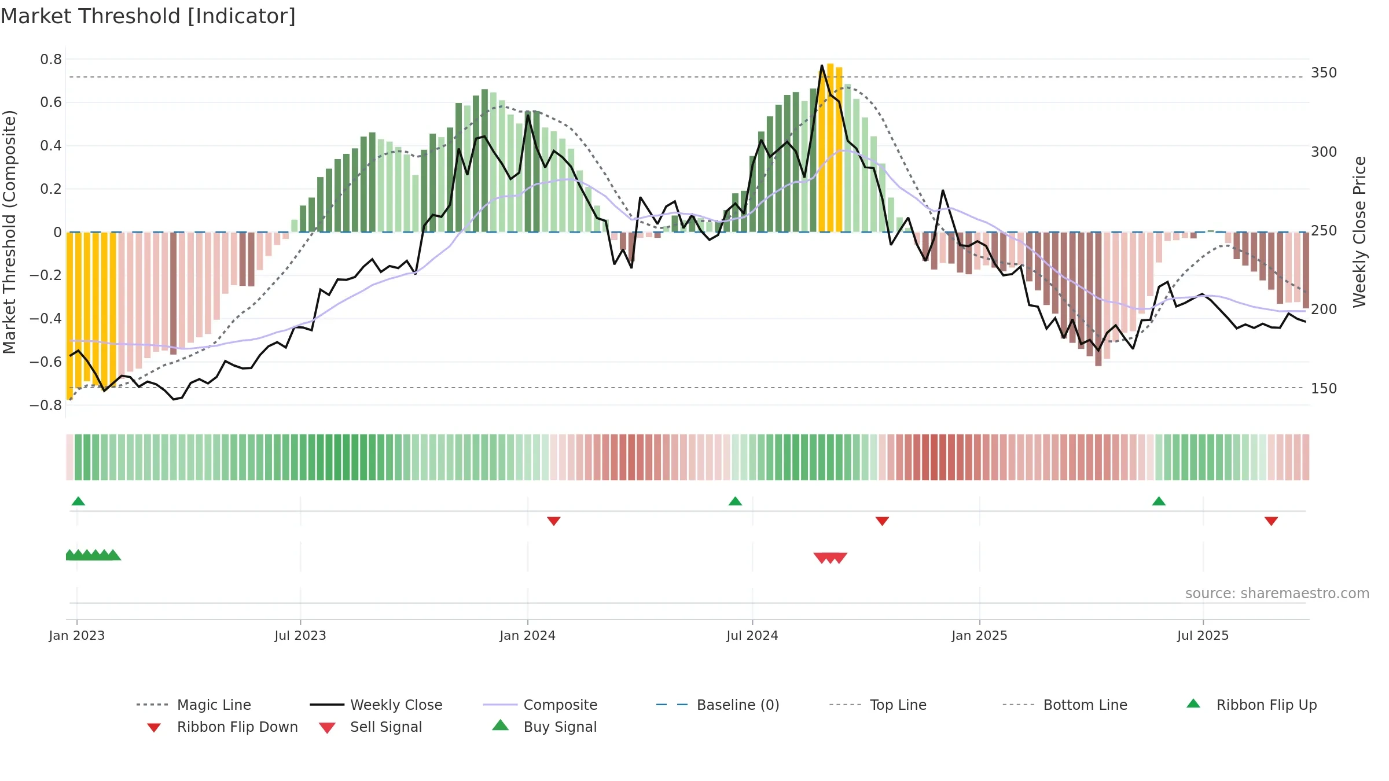This screenshot has width=1389, height=781.
Task: Toggle the Ribbon Flip Up legend entry
Action: click(1251, 705)
